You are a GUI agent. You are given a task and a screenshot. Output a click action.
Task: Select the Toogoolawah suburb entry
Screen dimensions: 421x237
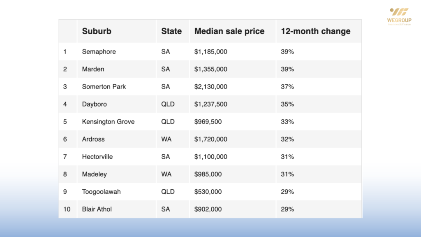(102, 192)
